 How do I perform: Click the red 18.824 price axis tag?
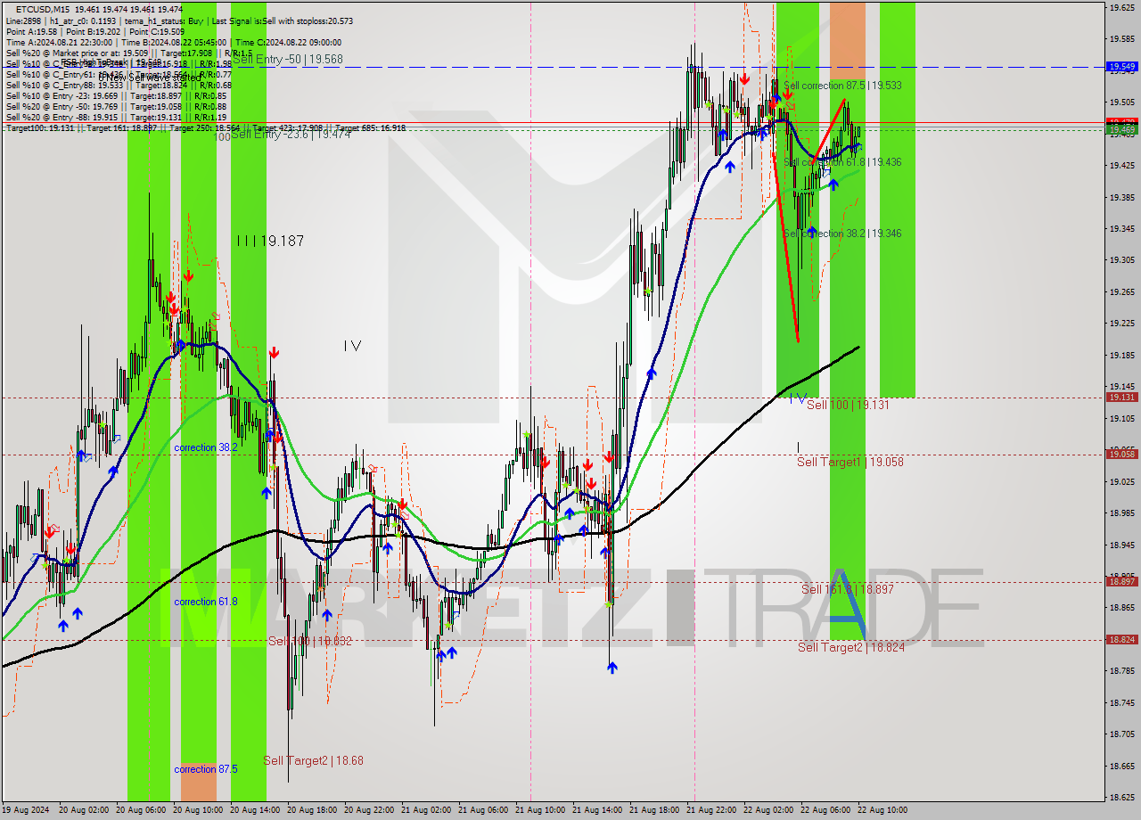1121,640
